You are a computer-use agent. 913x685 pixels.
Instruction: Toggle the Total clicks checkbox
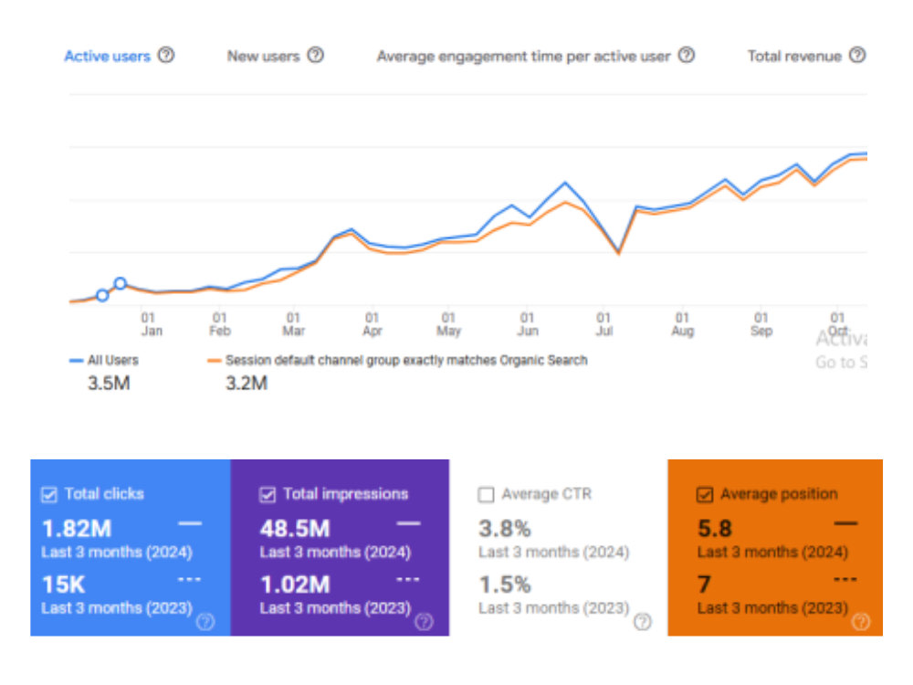click(49, 494)
